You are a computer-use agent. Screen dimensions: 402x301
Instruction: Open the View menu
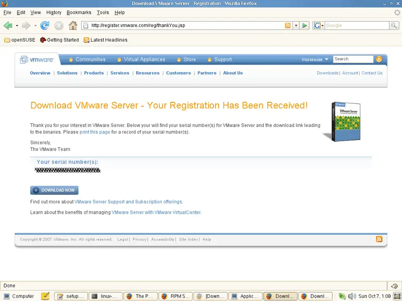(35, 12)
